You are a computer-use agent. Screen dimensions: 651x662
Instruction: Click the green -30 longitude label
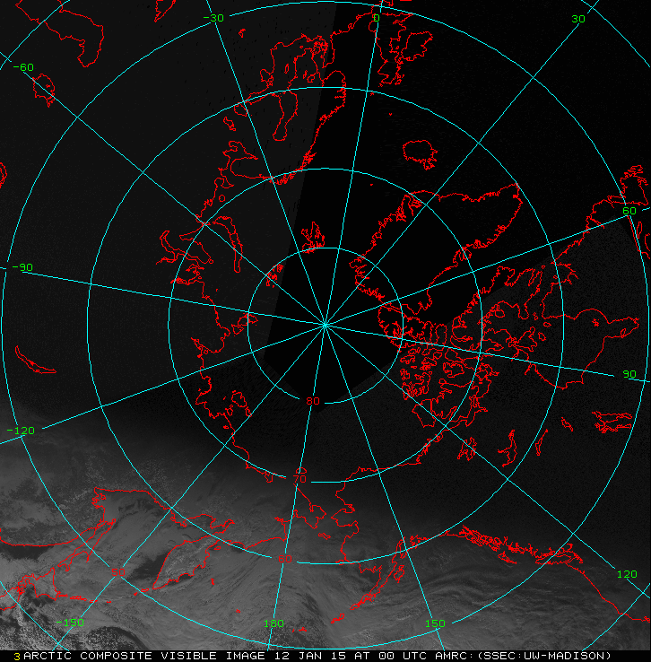point(213,18)
